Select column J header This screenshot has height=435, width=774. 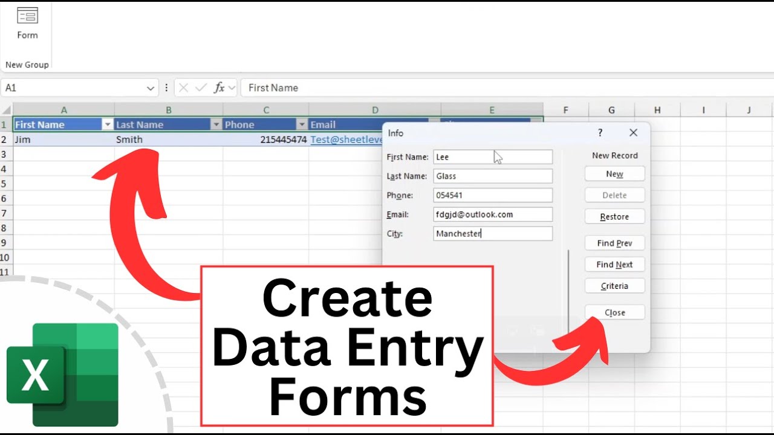(749, 110)
